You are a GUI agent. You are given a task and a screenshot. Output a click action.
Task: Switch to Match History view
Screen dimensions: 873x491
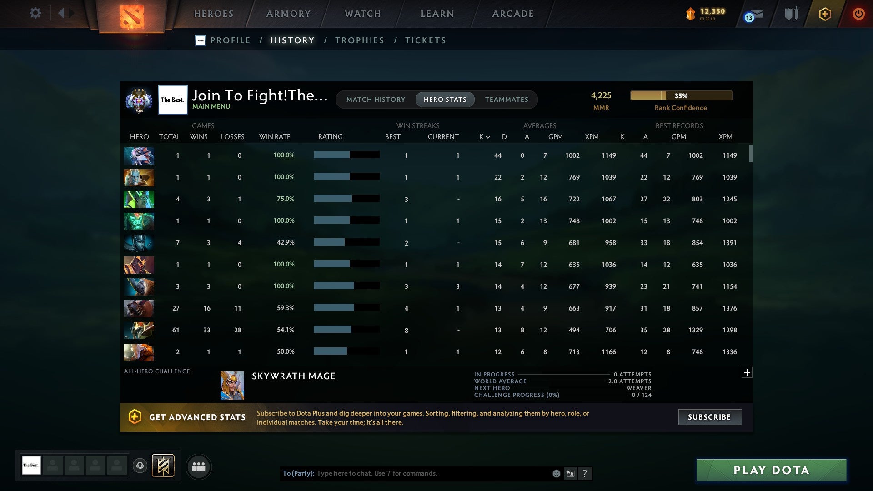coord(376,100)
